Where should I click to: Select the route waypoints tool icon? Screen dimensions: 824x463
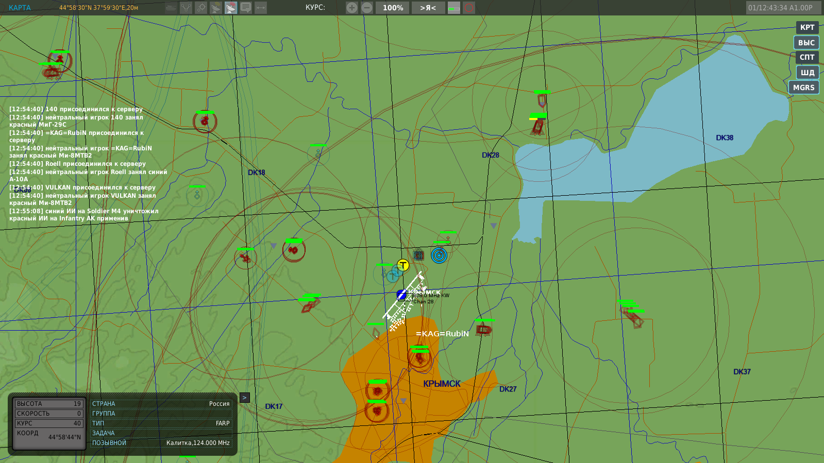[x=186, y=8]
